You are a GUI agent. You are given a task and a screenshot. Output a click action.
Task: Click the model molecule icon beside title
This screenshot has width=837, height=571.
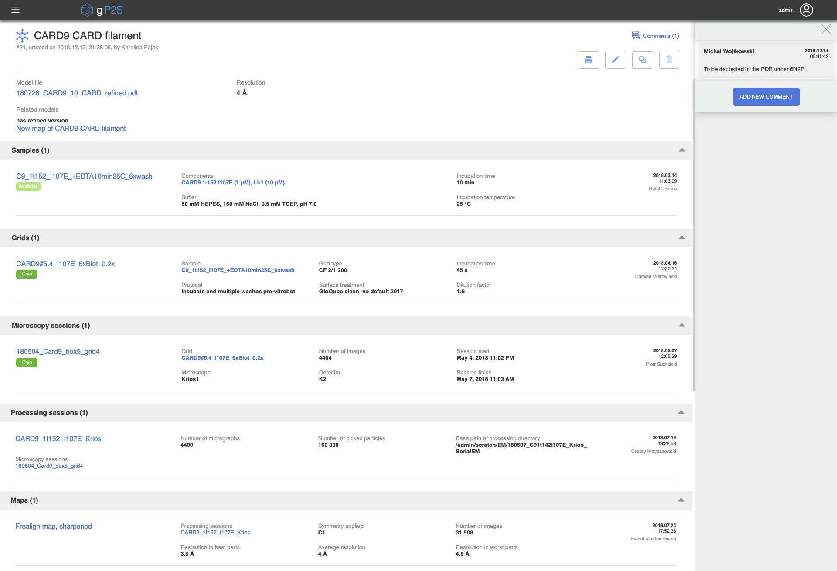[22, 36]
